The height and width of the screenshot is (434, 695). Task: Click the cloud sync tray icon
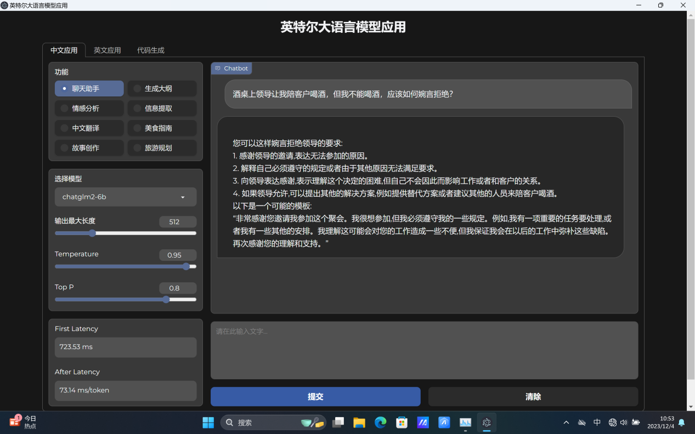(582, 422)
